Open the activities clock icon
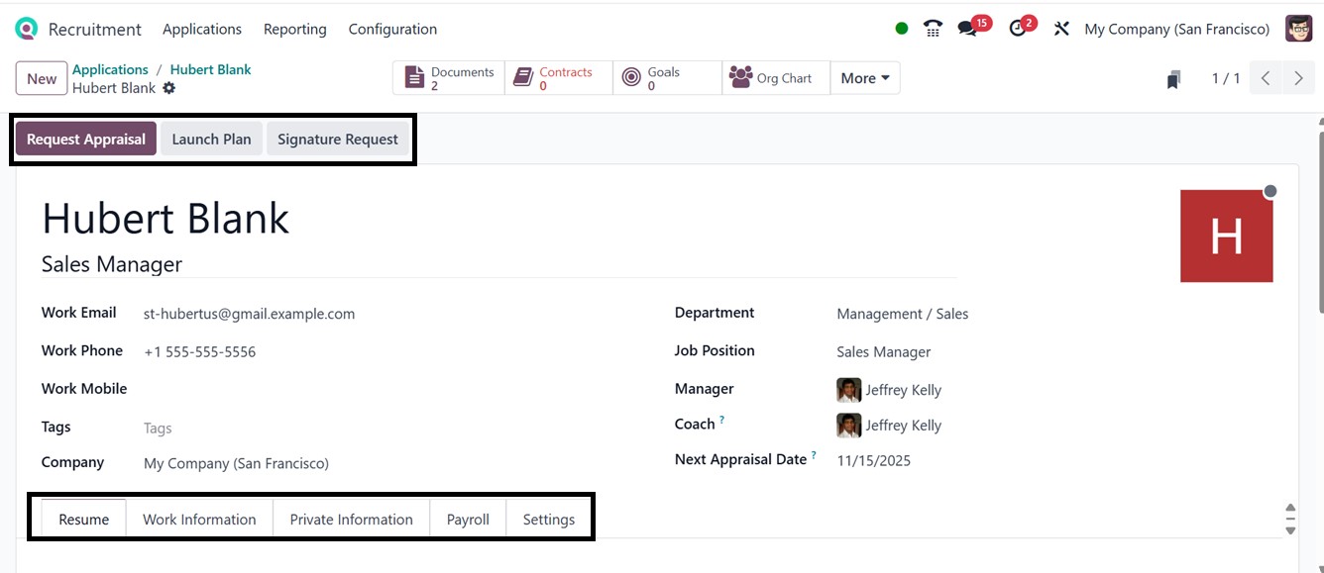The image size is (1324, 573). 1018,29
